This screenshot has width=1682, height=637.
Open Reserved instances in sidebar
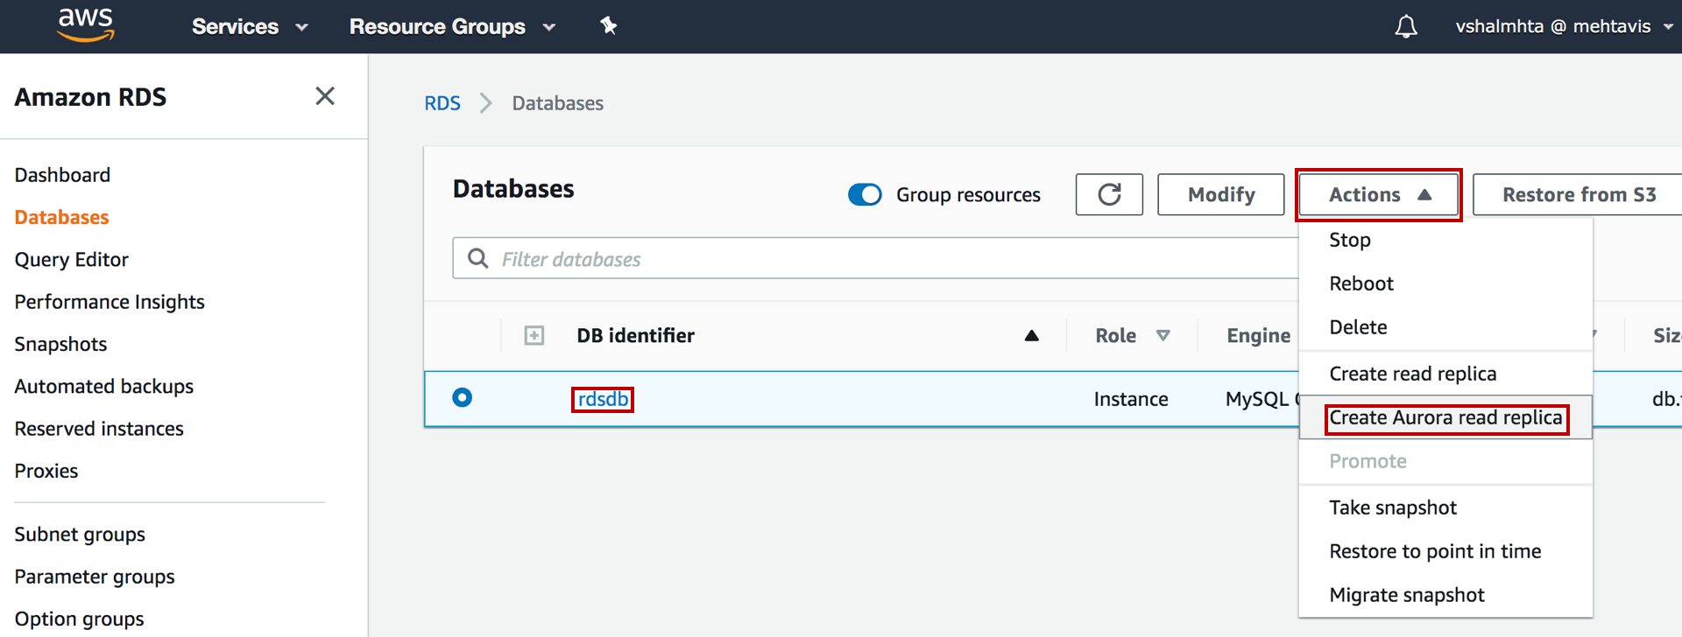coord(99,429)
